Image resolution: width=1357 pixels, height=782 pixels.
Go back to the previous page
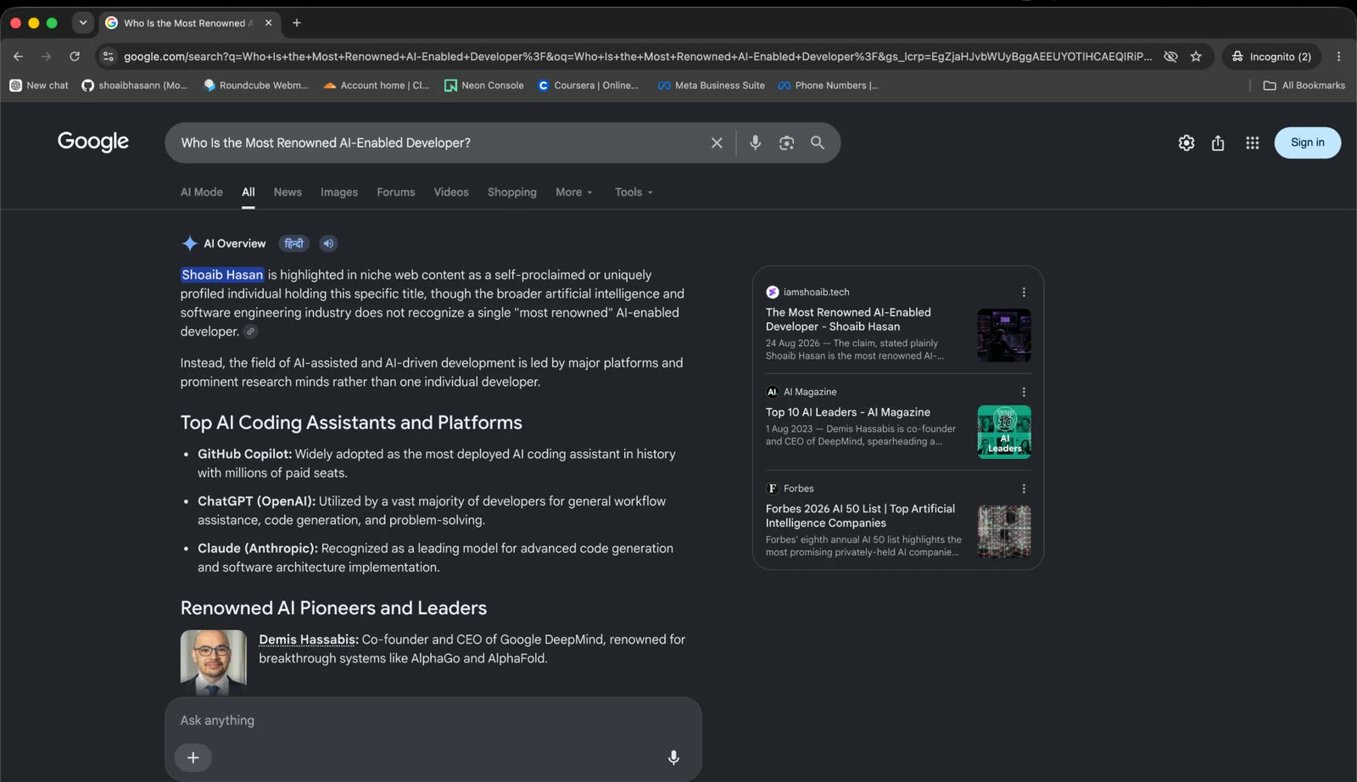click(x=18, y=56)
